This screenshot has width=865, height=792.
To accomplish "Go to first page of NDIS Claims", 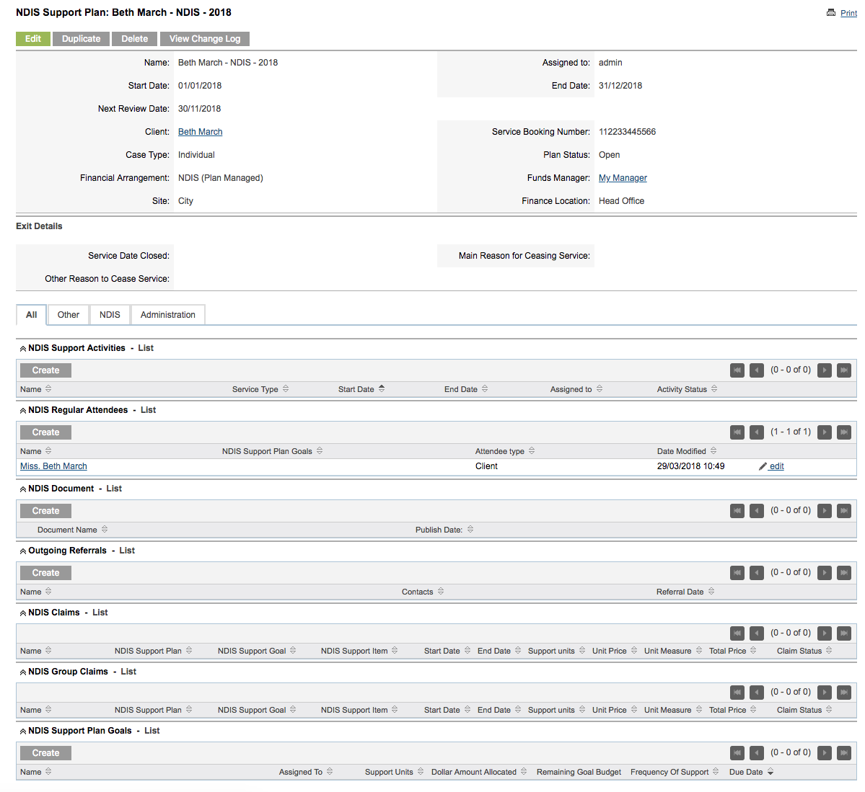I will (737, 634).
